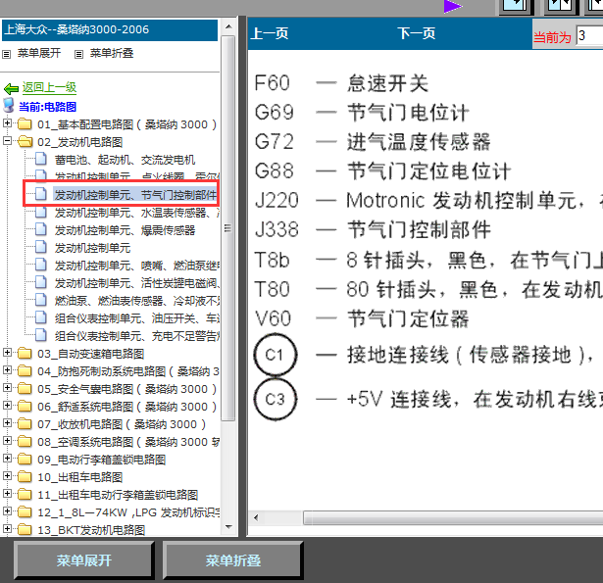The width and height of the screenshot is (603, 583).
Task: Expand the 03_自动变速箱电路图 node
Action: (x=7, y=352)
